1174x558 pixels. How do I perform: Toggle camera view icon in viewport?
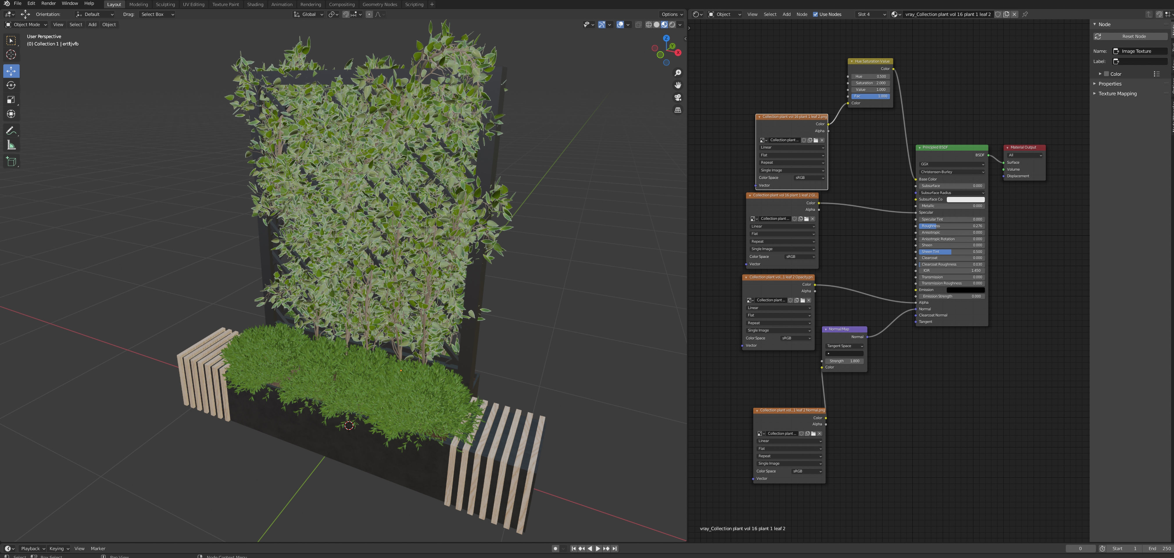point(678,98)
